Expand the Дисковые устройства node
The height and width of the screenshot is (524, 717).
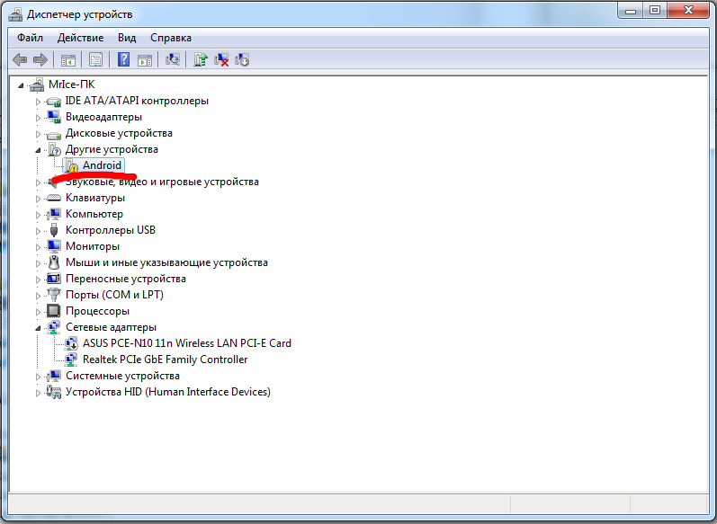[38, 134]
